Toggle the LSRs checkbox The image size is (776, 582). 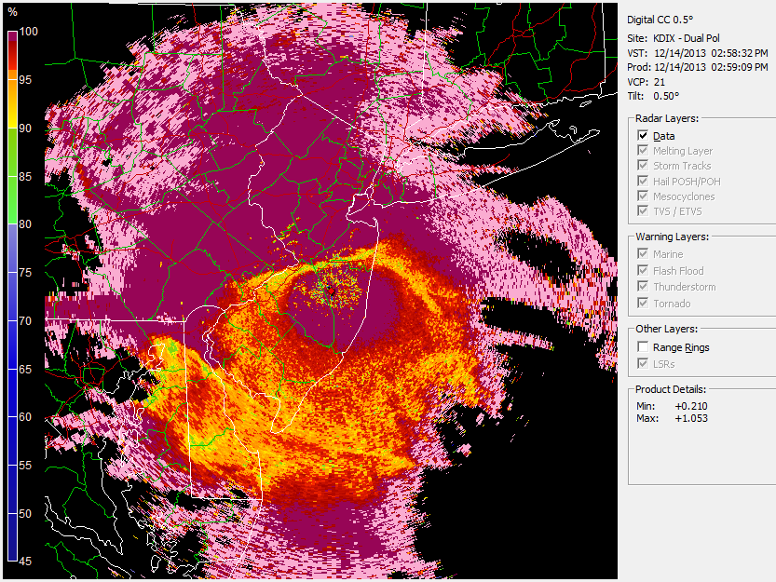point(643,364)
